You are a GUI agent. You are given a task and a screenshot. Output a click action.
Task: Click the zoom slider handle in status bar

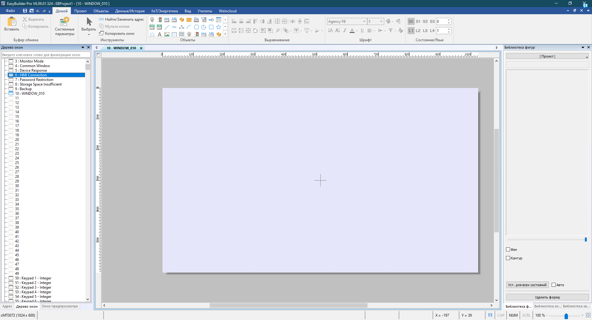click(x=566, y=316)
